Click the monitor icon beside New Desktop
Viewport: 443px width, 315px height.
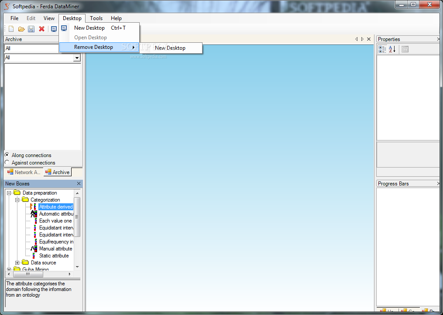64,28
